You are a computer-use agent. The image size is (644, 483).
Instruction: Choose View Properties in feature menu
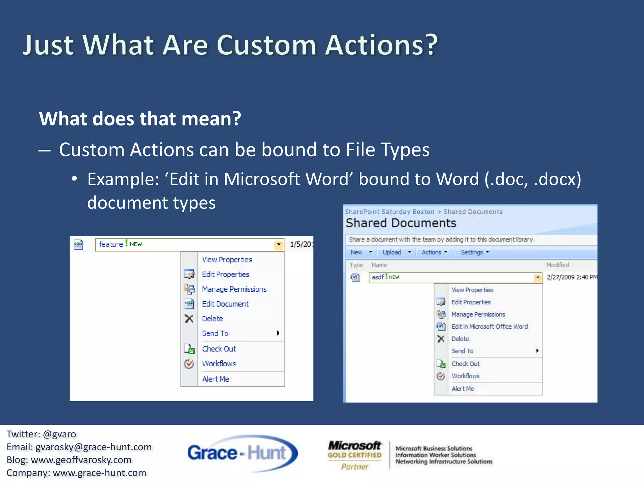pos(227,260)
